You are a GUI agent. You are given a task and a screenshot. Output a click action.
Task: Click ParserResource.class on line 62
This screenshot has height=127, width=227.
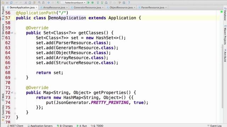coord(81,43)
